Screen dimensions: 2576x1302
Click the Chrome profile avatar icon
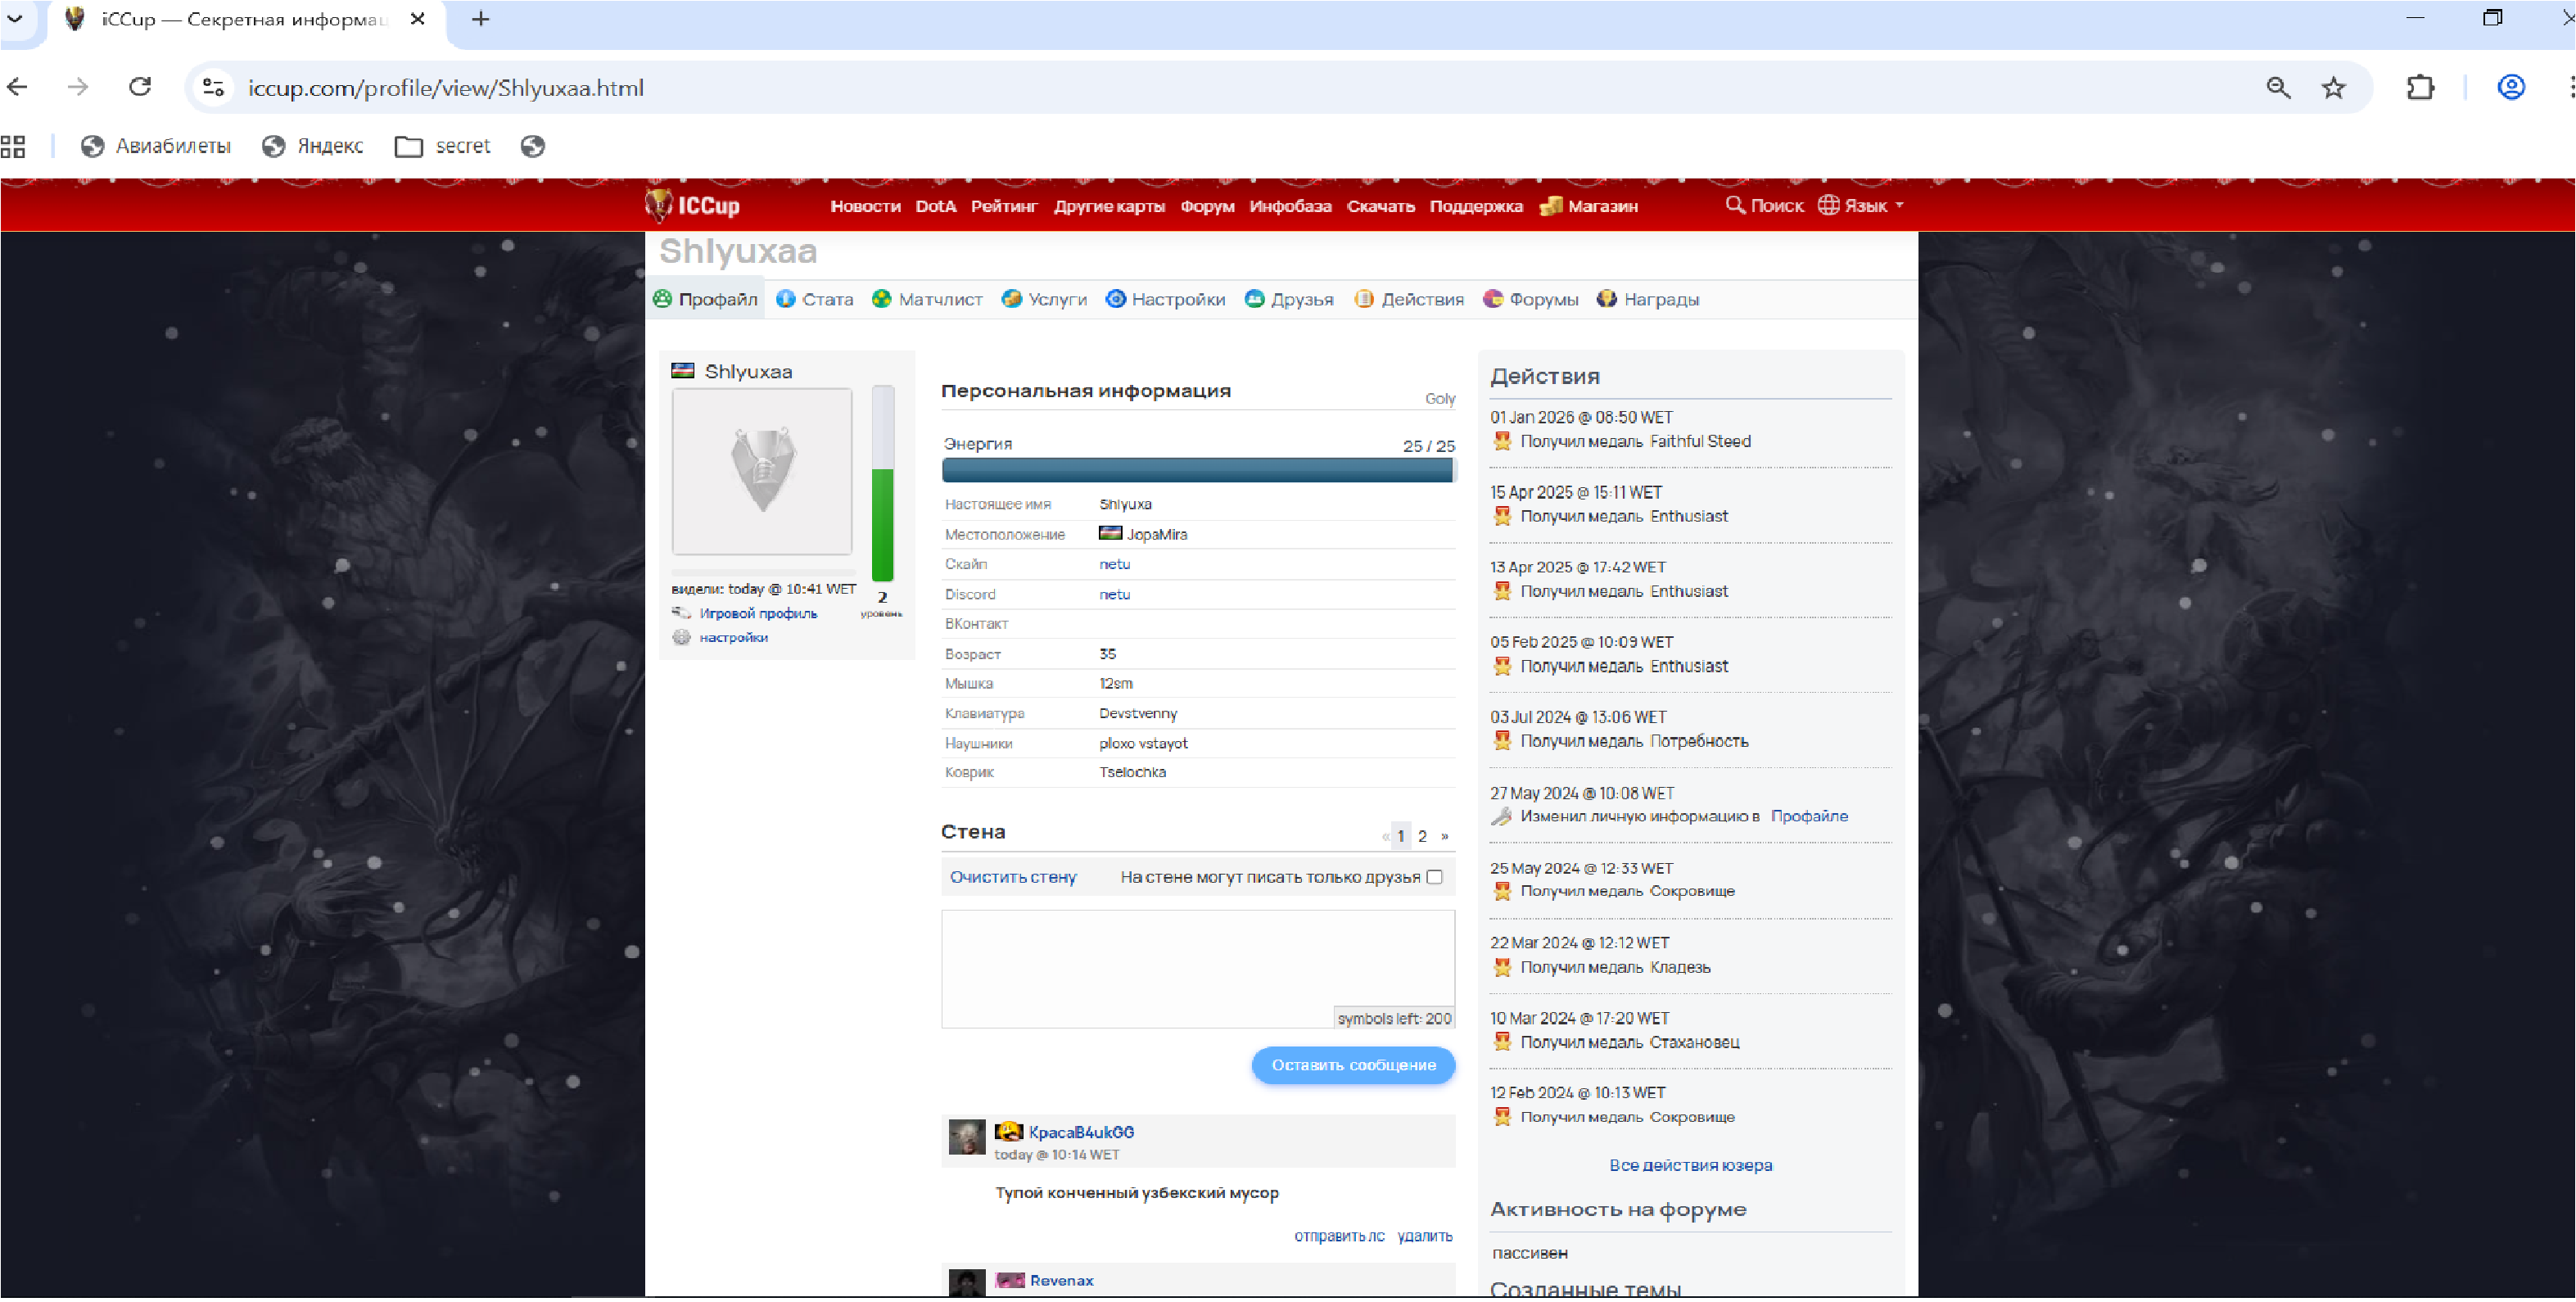(x=2511, y=88)
